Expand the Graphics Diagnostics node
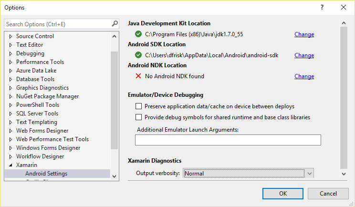The width and height of the screenshot is (355, 207). [x=10, y=88]
